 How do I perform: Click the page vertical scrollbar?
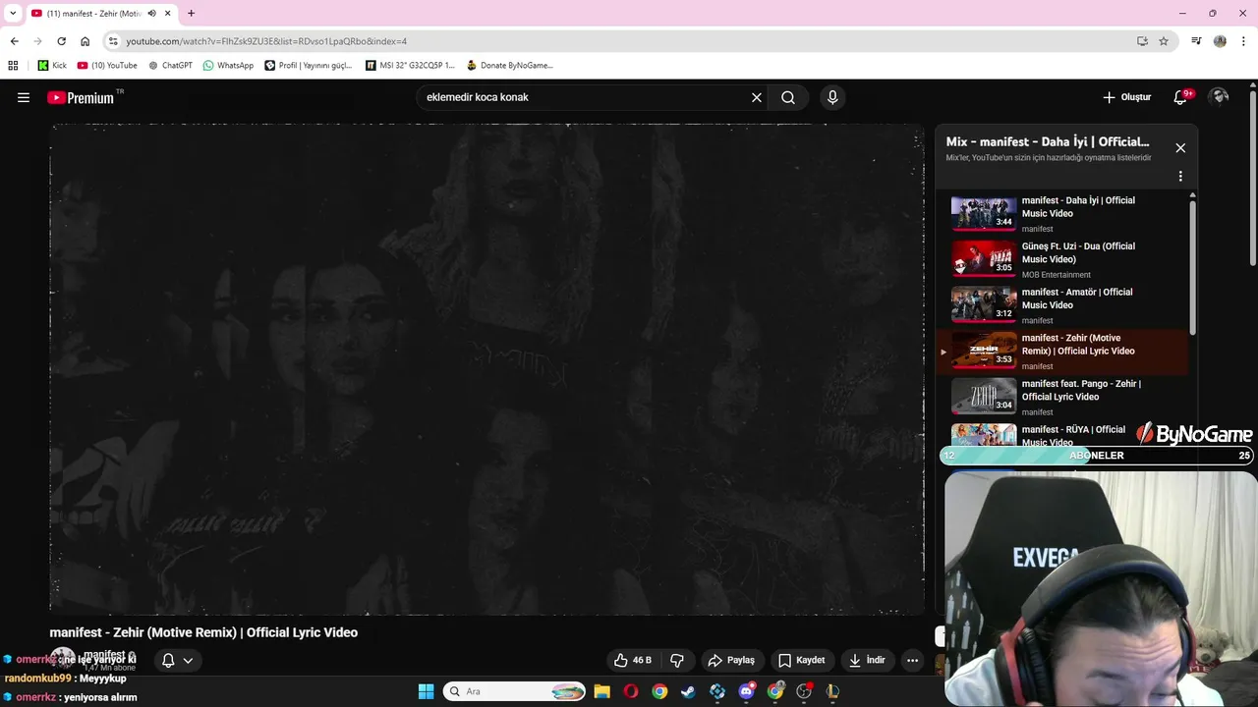click(x=1252, y=177)
